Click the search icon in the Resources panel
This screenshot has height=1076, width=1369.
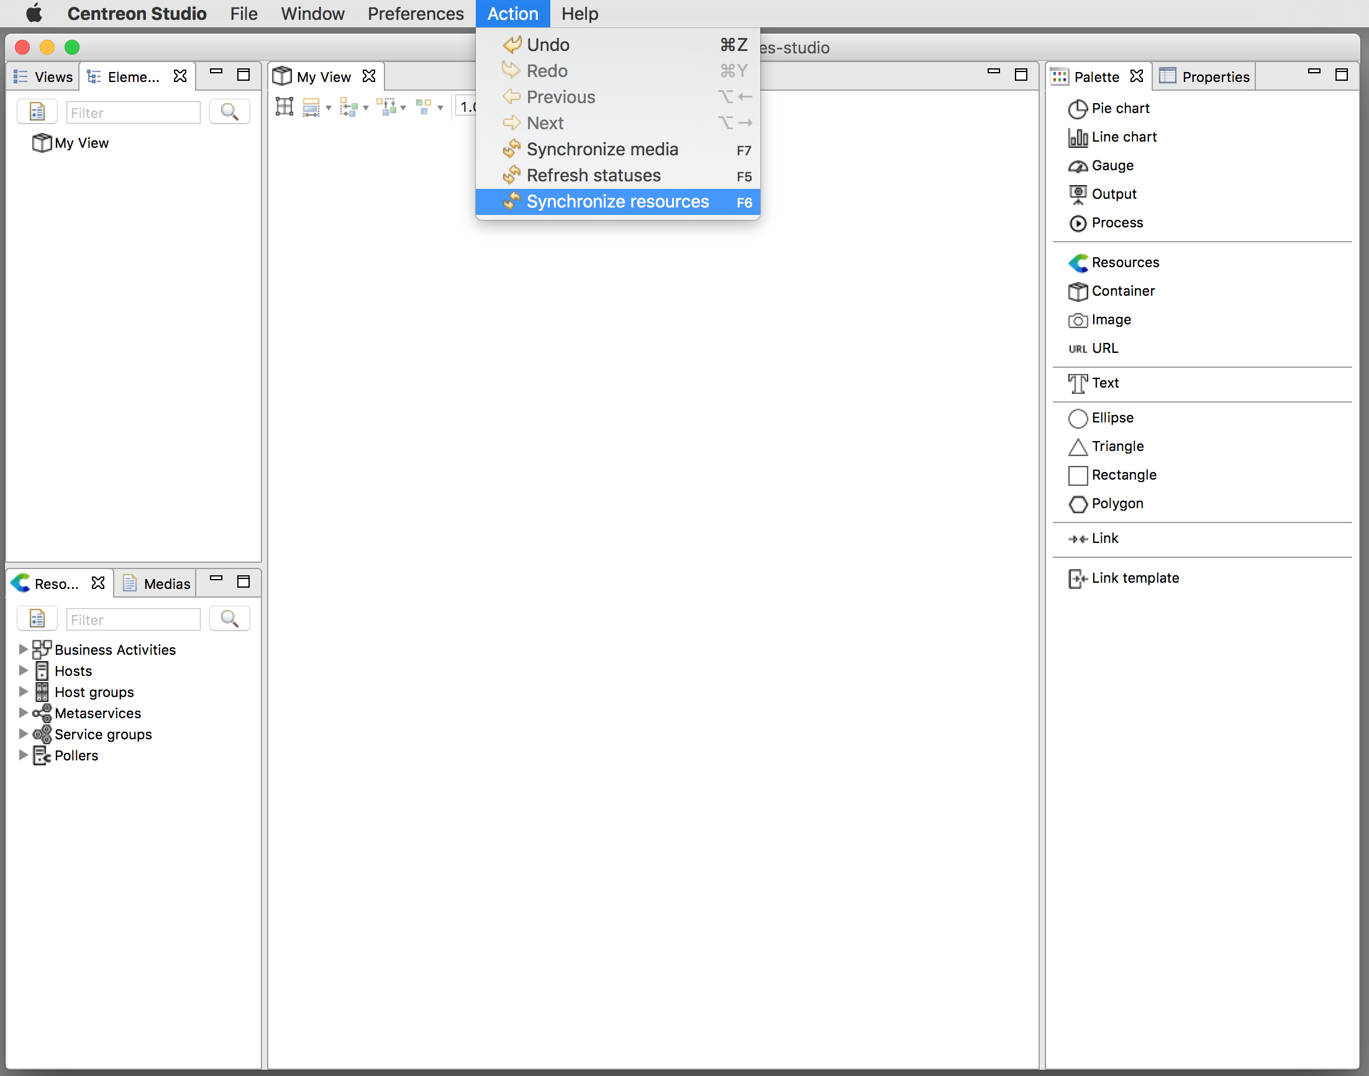pyautogui.click(x=229, y=618)
